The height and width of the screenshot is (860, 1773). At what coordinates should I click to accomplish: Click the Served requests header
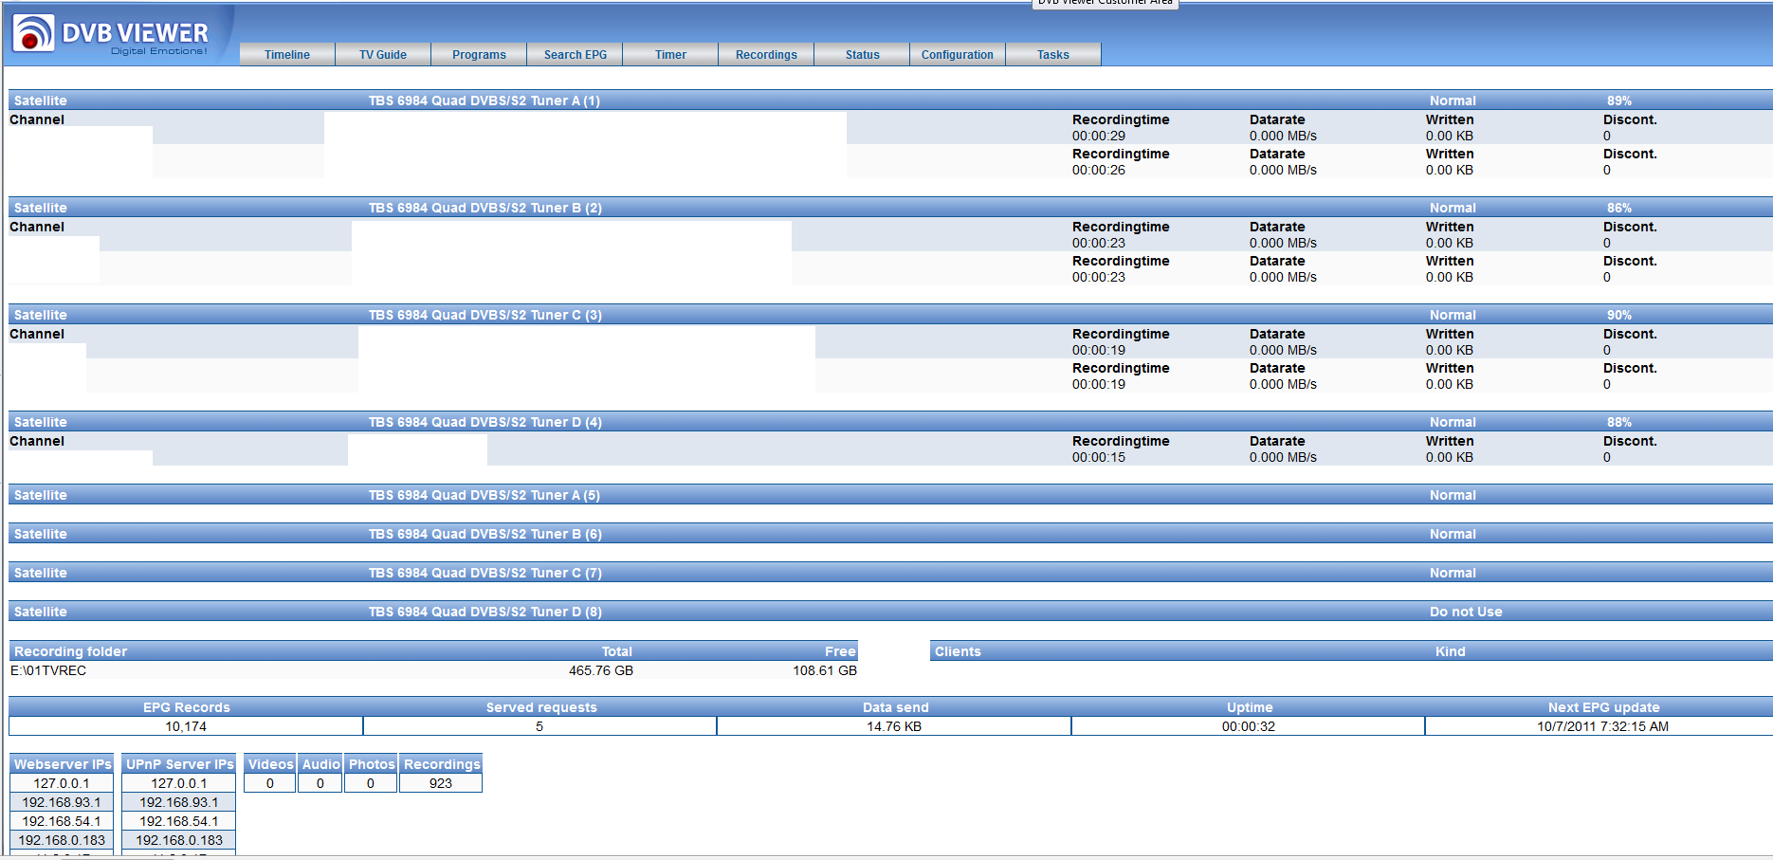(x=541, y=707)
